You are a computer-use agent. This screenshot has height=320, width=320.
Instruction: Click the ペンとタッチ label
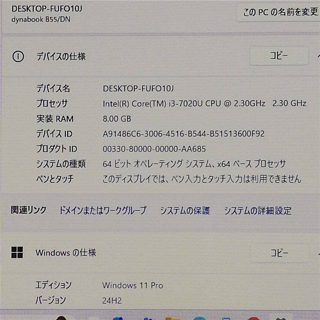(55, 179)
